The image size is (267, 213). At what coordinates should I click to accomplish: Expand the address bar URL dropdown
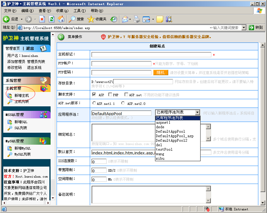tap(244, 28)
